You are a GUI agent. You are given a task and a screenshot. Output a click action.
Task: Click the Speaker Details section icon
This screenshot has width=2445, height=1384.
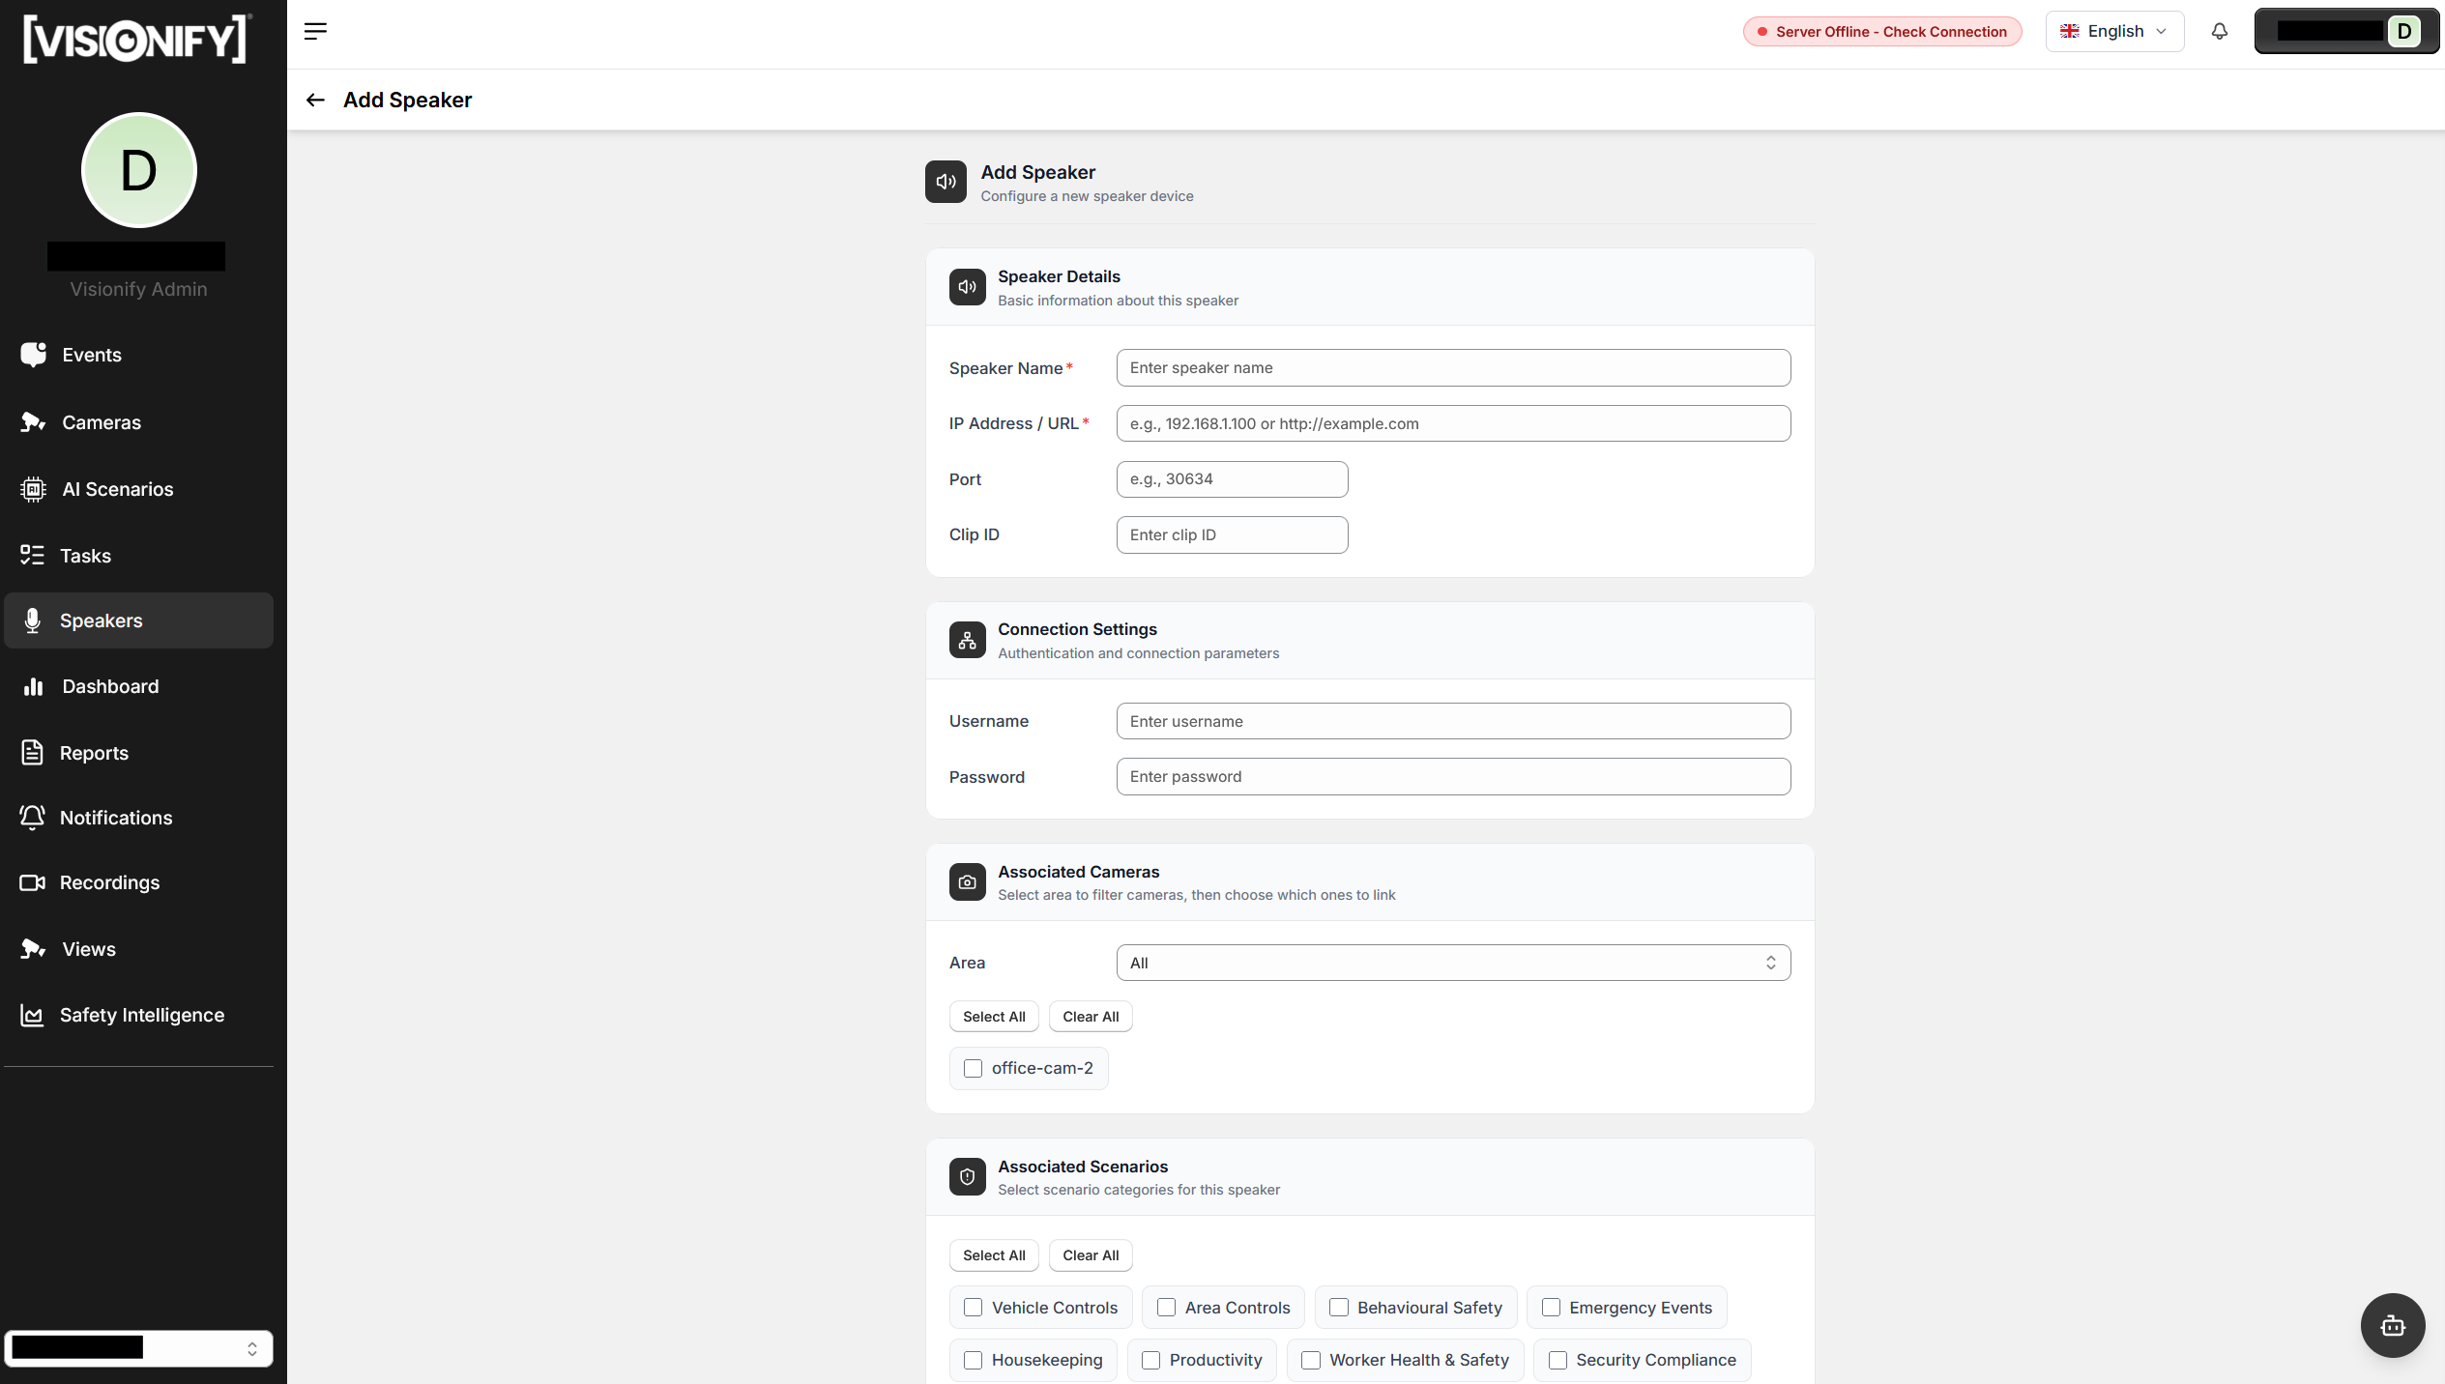click(x=967, y=287)
